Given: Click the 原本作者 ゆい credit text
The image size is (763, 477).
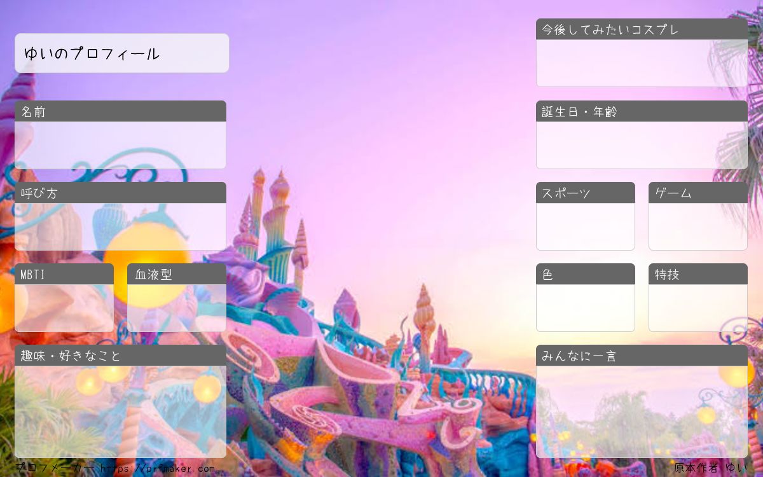Looking at the screenshot, I should click(710, 468).
